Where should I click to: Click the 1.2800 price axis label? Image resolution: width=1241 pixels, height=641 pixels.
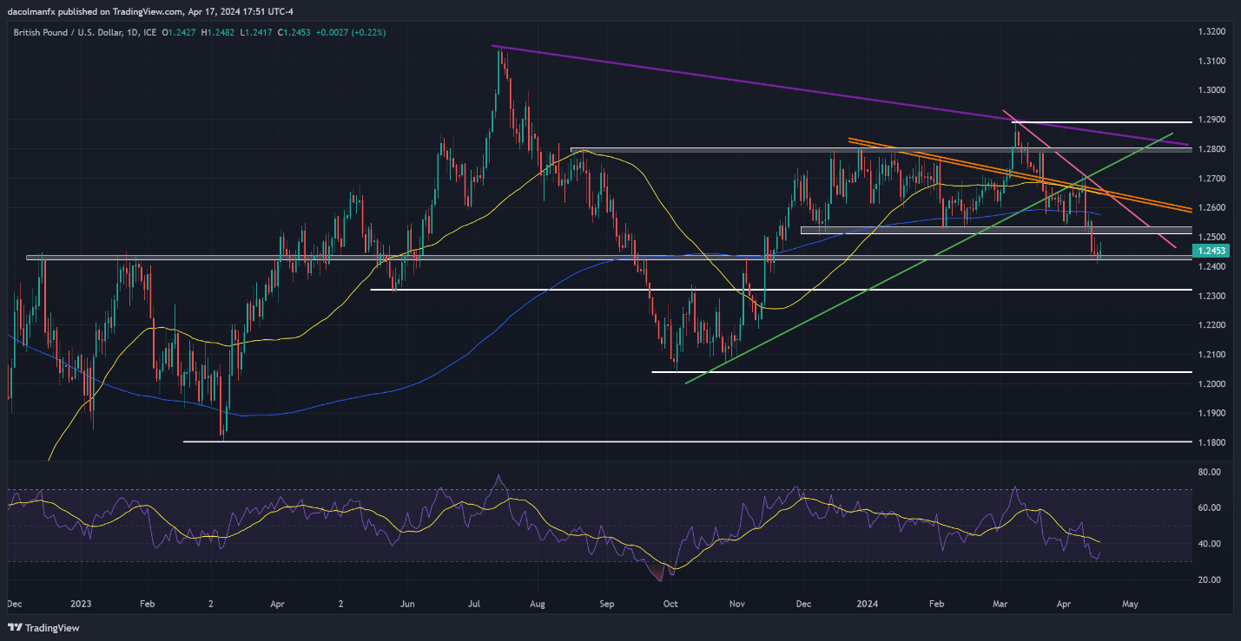(x=1211, y=149)
